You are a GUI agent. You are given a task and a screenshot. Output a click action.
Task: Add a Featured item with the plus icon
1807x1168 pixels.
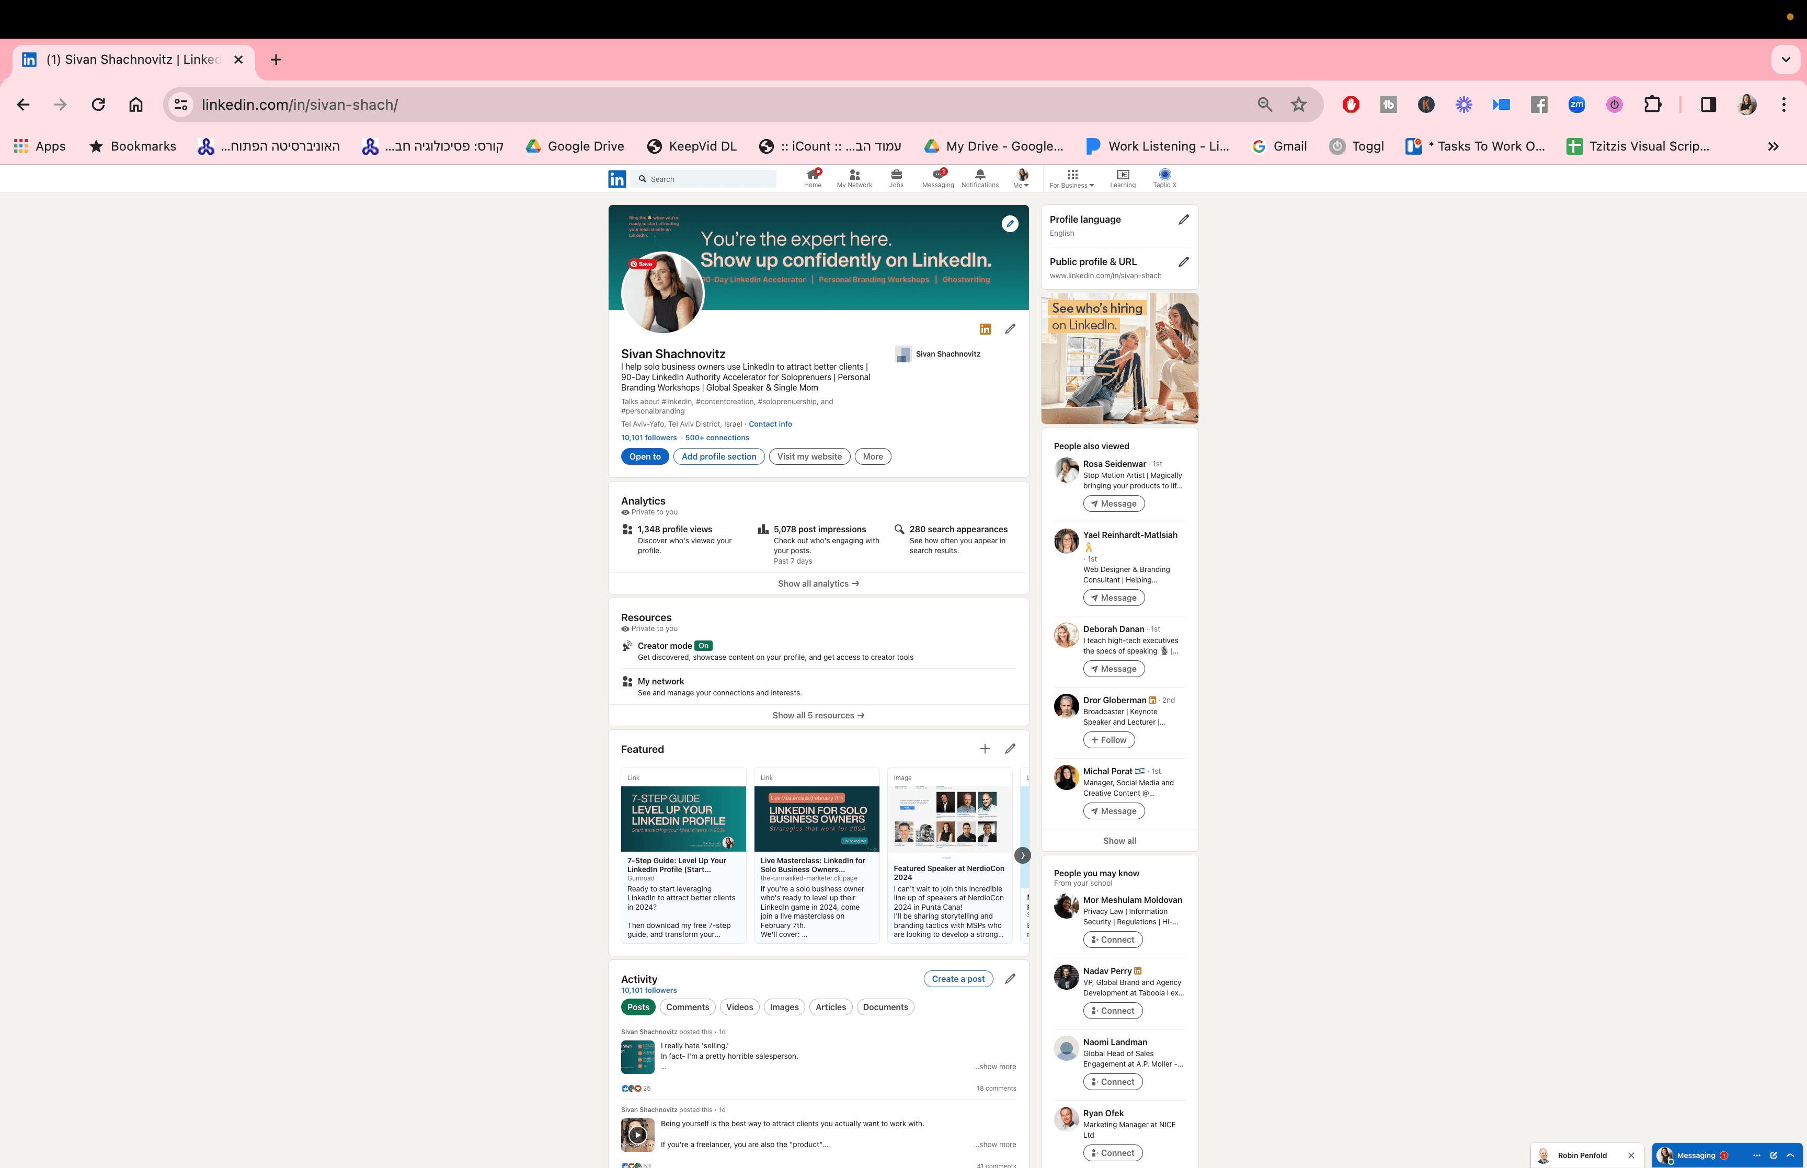(x=985, y=749)
